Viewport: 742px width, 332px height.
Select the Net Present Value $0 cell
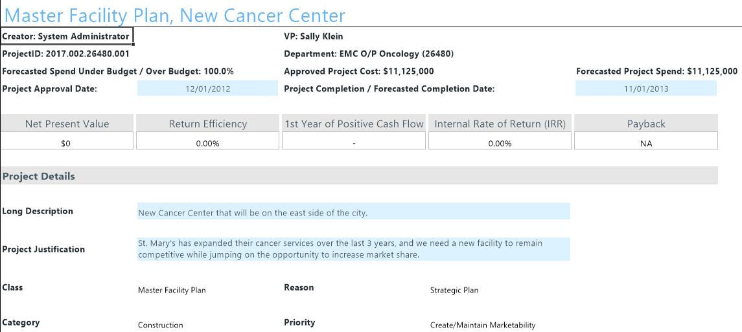pos(66,144)
